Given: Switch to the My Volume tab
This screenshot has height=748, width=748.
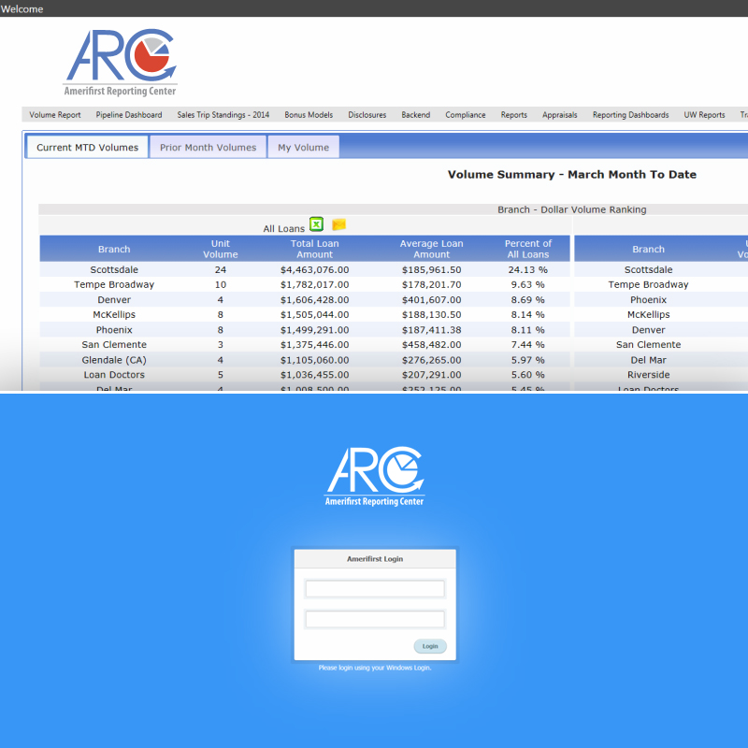Looking at the screenshot, I should coord(303,147).
